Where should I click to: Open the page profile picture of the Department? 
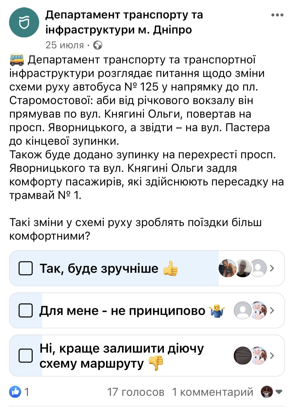[x=24, y=23]
